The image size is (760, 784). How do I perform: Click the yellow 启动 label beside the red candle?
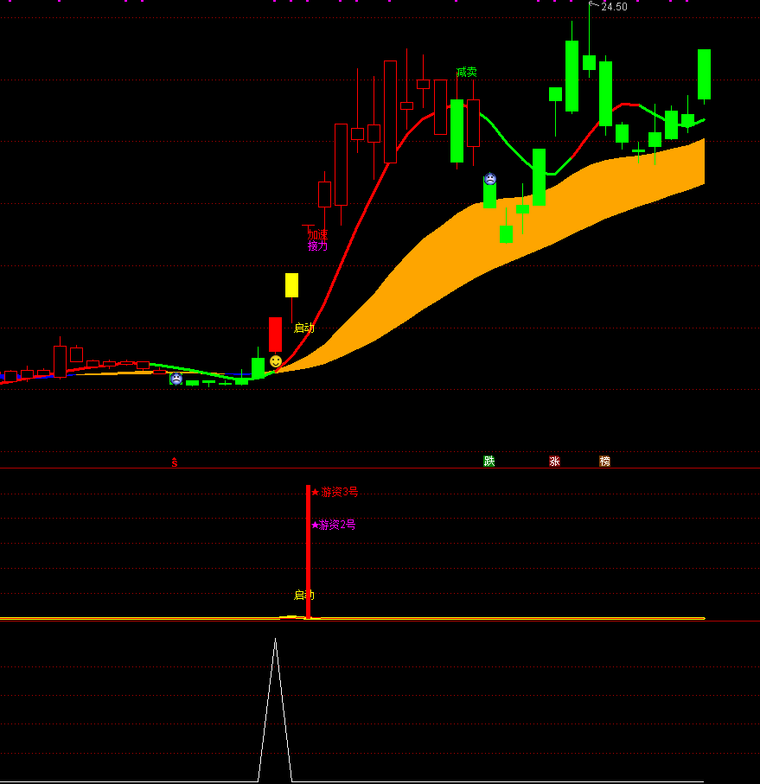click(304, 328)
